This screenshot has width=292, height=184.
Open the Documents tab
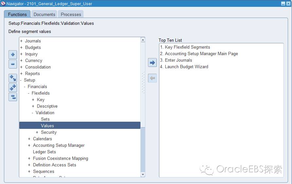click(x=44, y=14)
